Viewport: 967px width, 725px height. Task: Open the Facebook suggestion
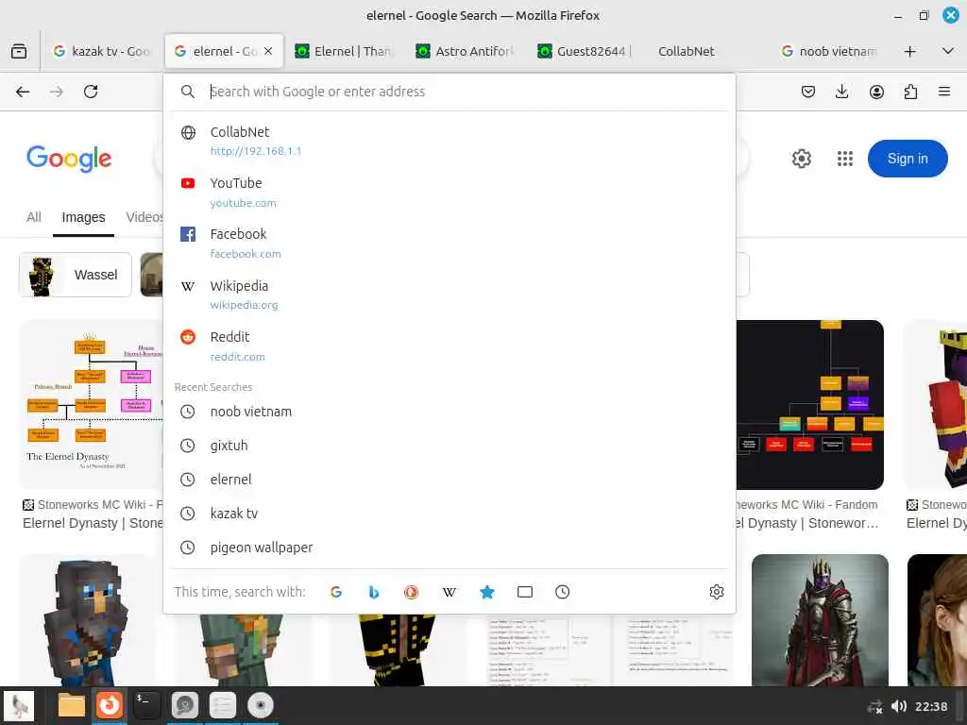[x=450, y=244]
